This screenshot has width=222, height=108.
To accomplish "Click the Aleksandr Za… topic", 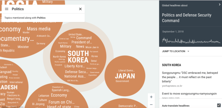I will pyautogui.click(x=44, y=36).
